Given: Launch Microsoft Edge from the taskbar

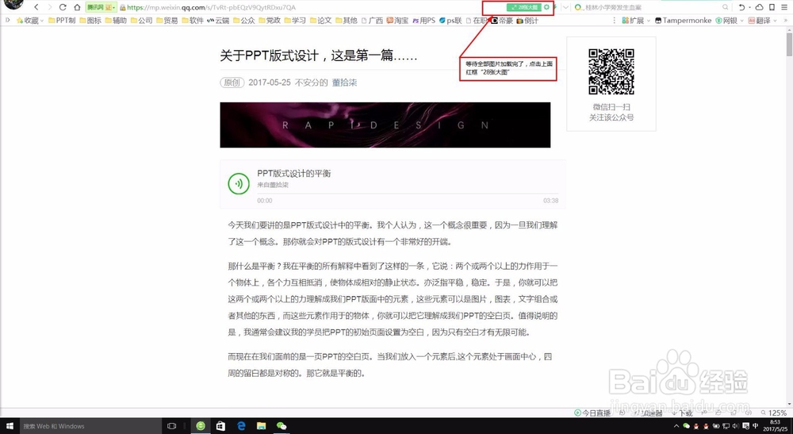Looking at the screenshot, I should coord(241,426).
